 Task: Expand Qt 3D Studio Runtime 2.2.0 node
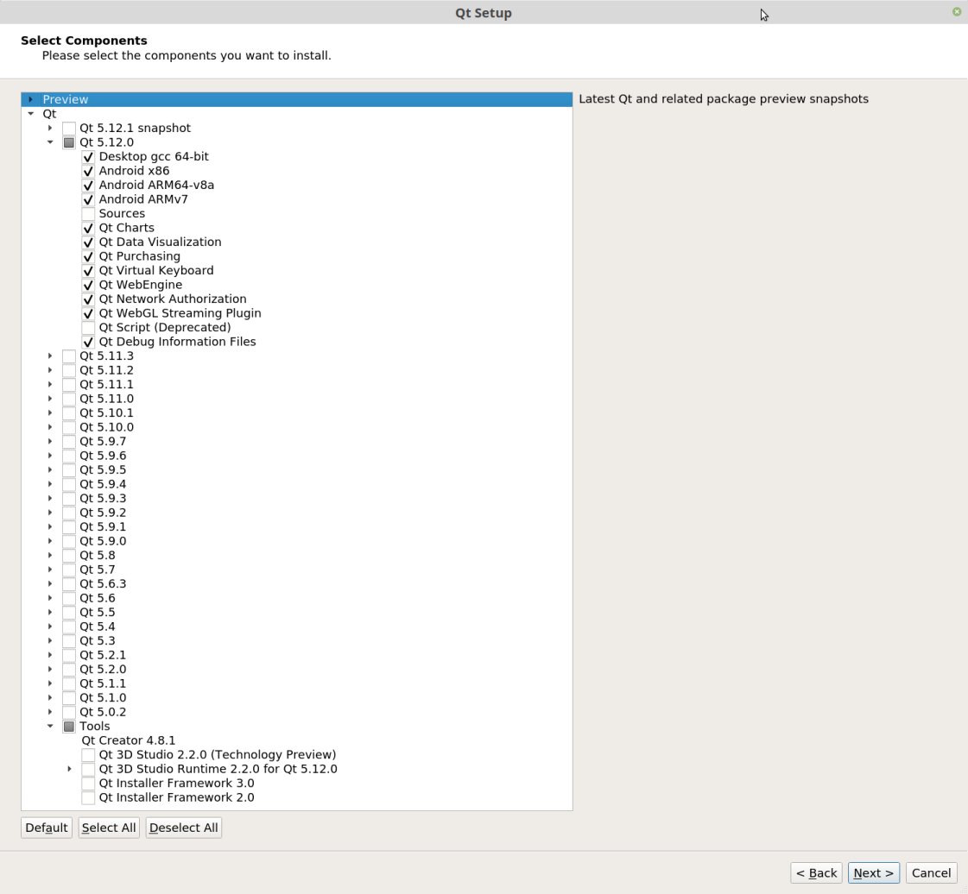click(x=69, y=769)
